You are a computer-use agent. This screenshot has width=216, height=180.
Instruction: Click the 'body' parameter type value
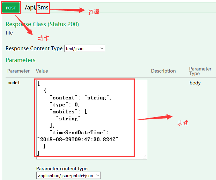click(195, 83)
